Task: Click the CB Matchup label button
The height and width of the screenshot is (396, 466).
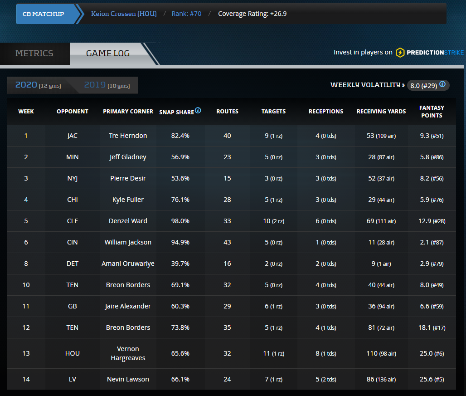Action: [44, 14]
